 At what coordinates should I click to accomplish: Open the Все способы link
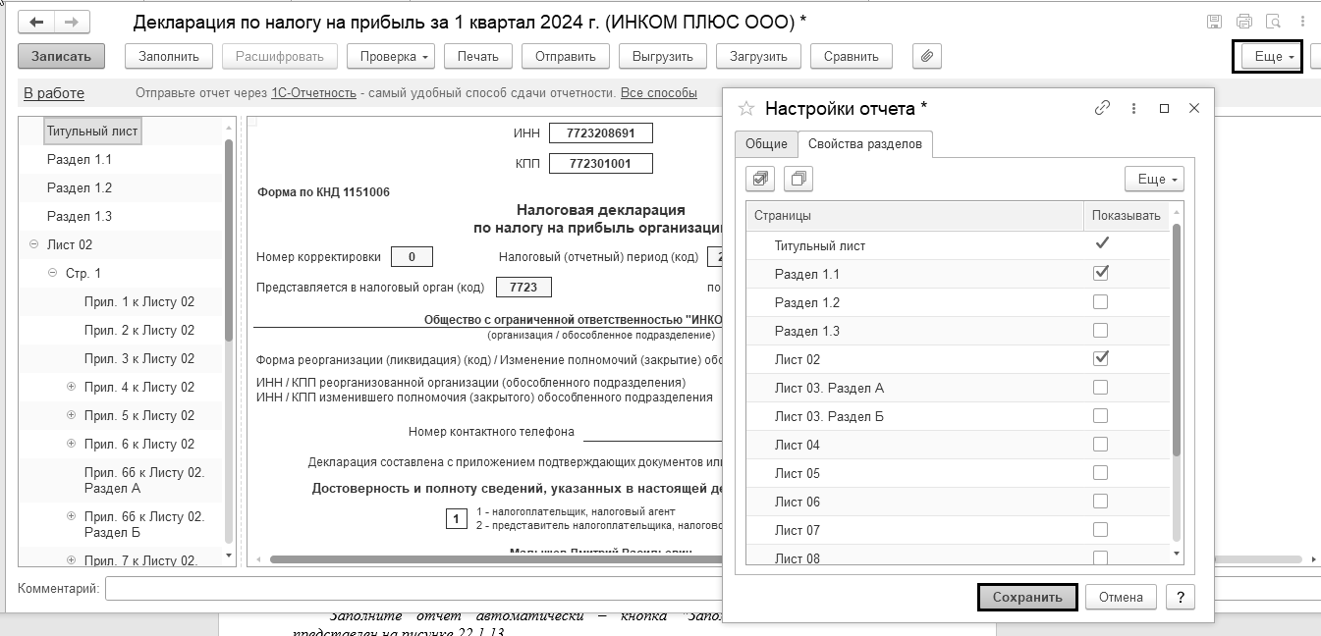659,93
